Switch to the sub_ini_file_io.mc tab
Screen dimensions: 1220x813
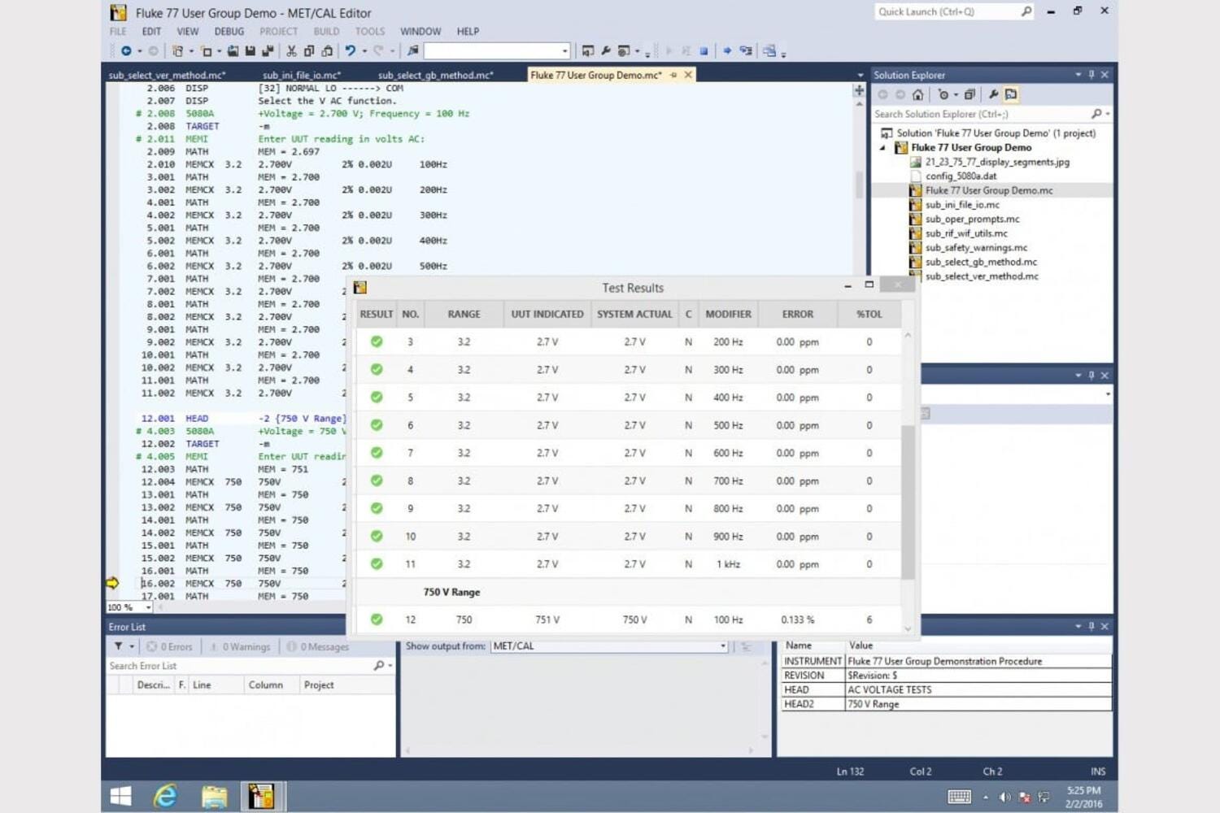[x=302, y=75]
